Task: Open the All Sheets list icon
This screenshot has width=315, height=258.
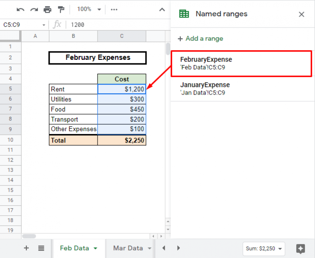Action: [x=41, y=248]
